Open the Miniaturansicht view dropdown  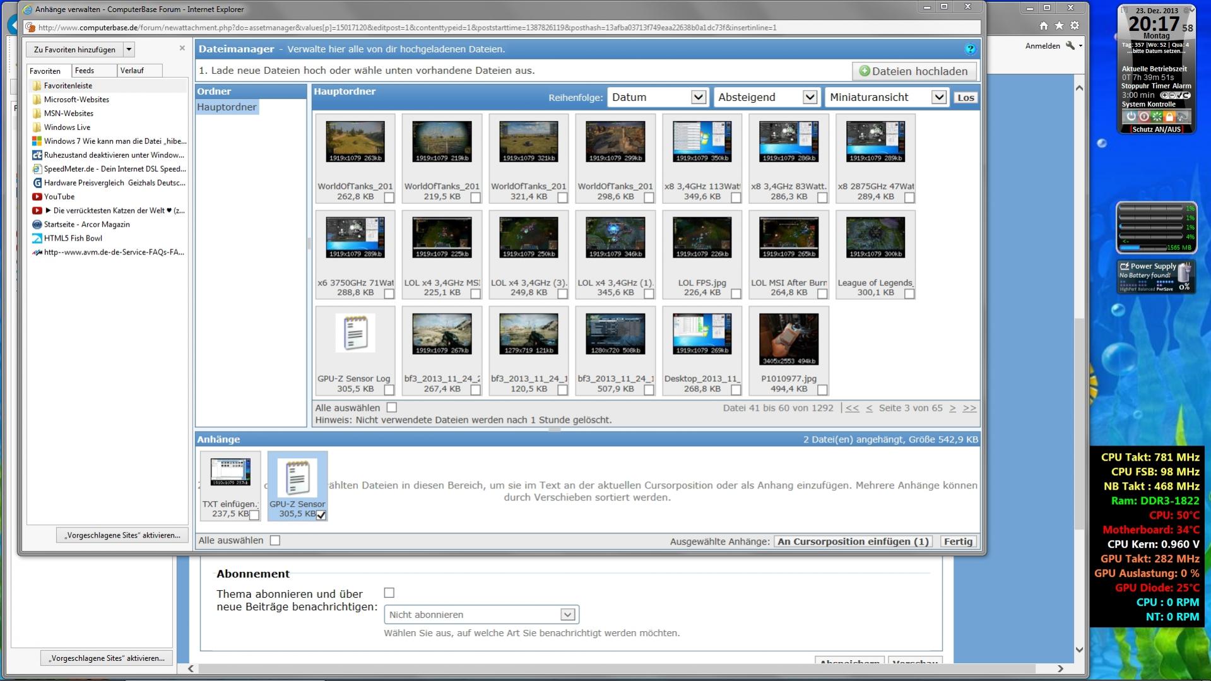point(887,97)
